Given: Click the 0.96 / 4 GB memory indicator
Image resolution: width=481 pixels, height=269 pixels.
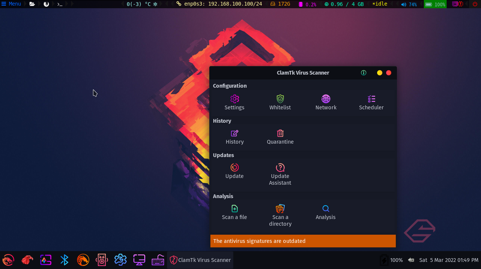Looking at the screenshot, I should 344,4.
